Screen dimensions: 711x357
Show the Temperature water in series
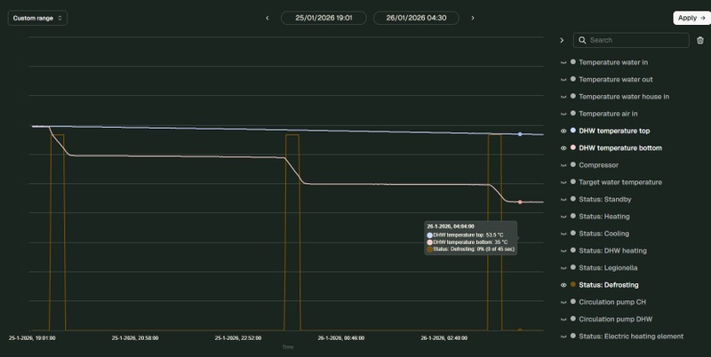[x=563, y=62]
